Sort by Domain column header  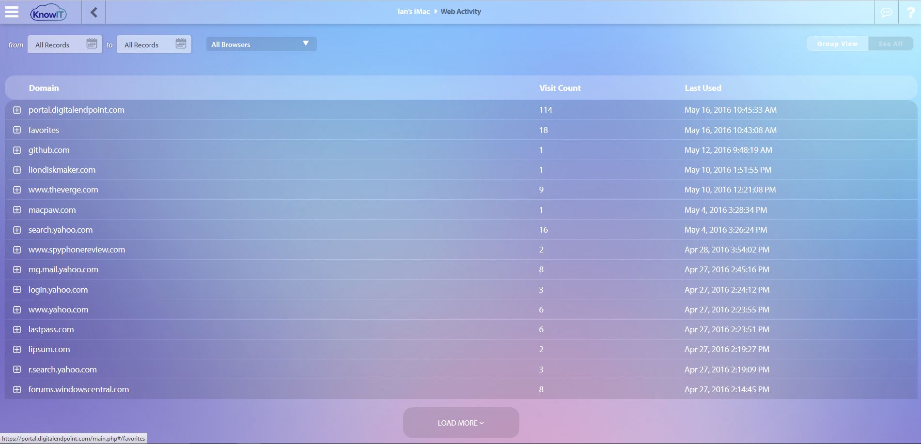click(44, 88)
